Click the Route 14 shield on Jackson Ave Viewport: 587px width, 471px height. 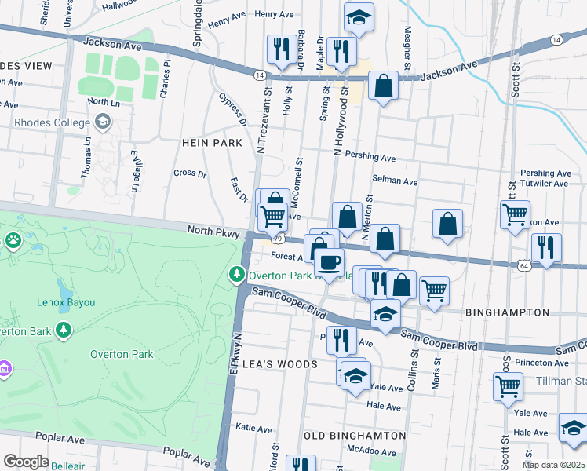tap(260, 75)
